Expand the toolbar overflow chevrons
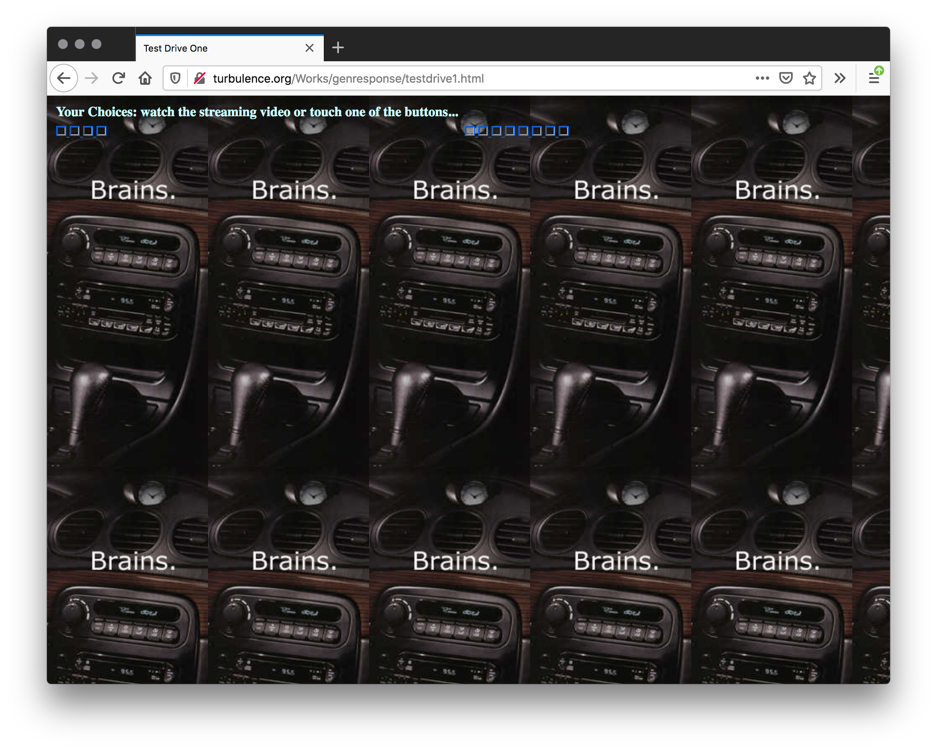 point(840,78)
